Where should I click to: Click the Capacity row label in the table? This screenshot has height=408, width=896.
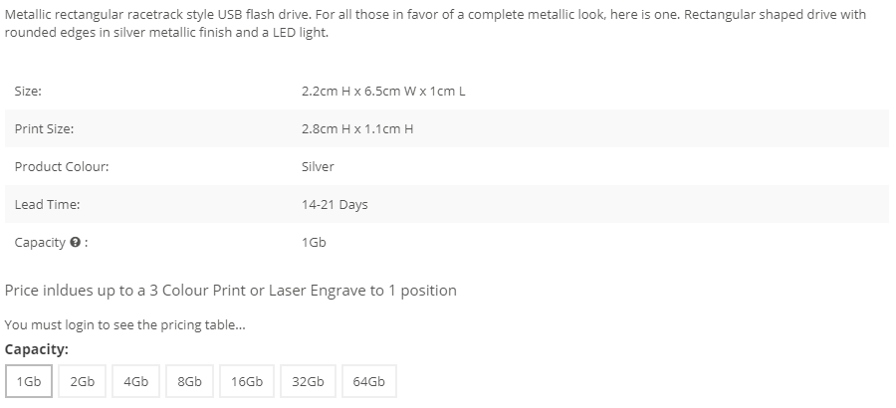tap(40, 243)
